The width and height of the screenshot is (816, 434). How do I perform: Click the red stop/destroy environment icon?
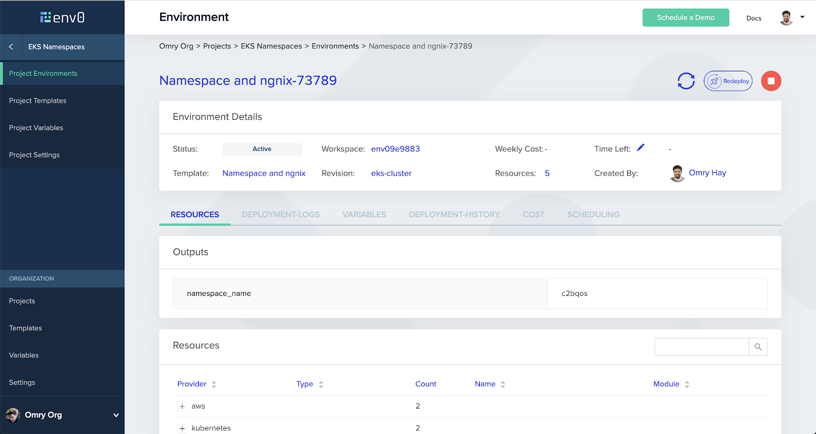[x=771, y=81]
